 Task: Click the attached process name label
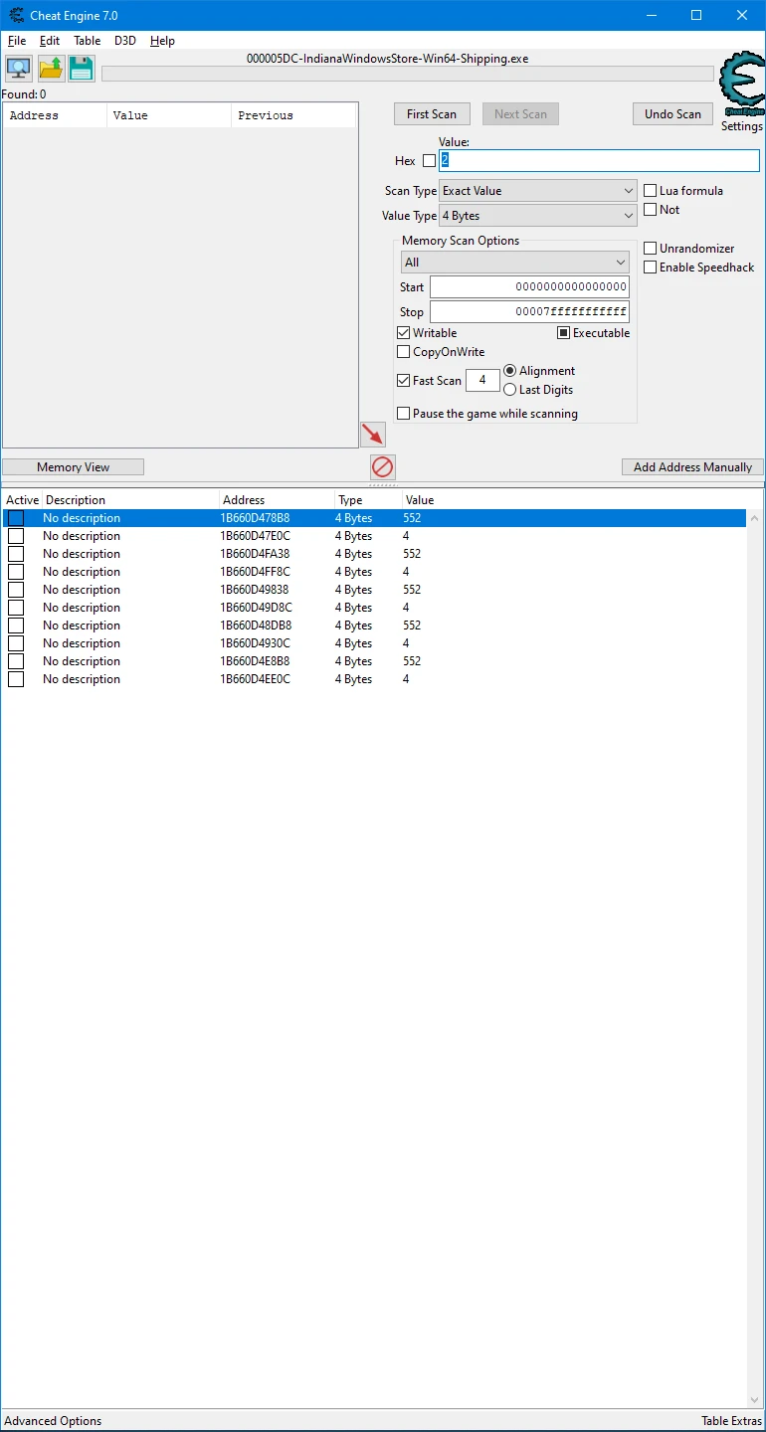click(x=388, y=59)
